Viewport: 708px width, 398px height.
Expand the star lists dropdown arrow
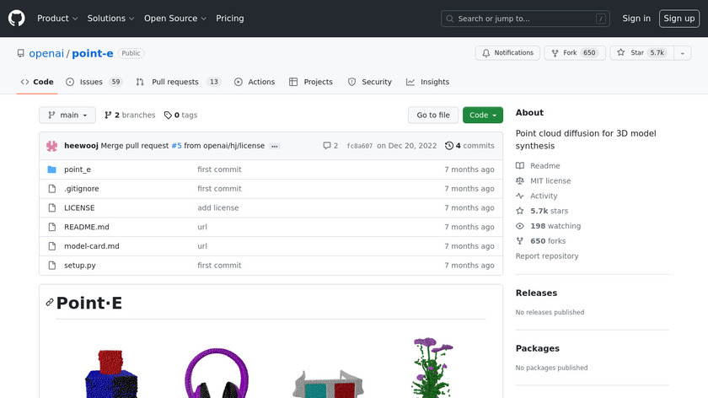[x=683, y=53]
